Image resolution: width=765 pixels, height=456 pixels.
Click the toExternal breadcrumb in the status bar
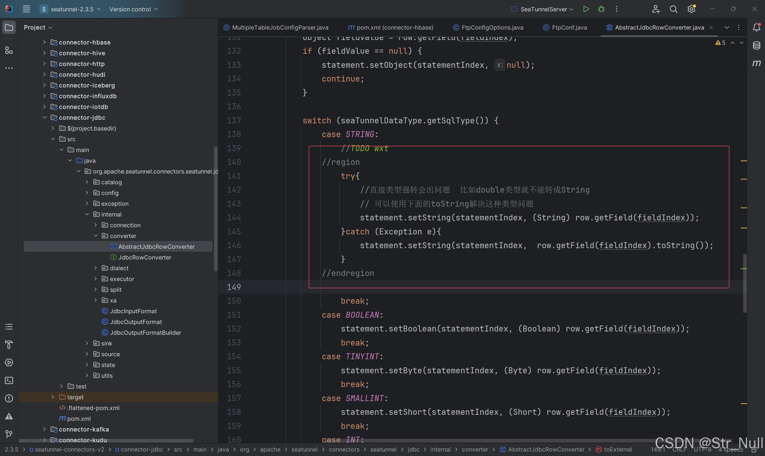tap(617, 449)
